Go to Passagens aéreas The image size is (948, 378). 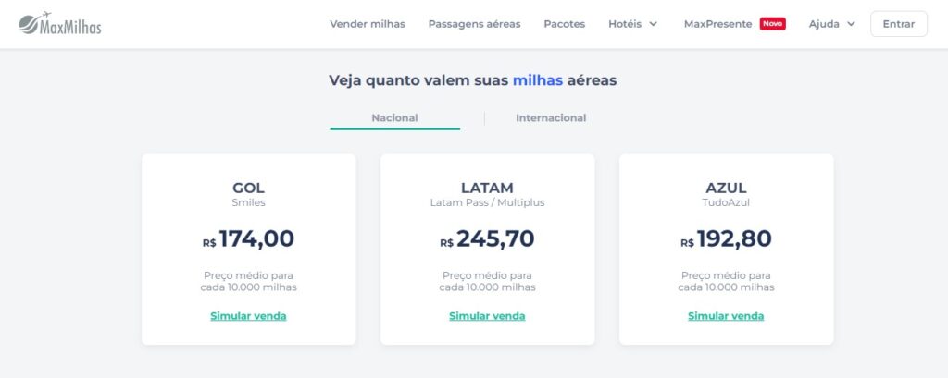click(x=474, y=24)
